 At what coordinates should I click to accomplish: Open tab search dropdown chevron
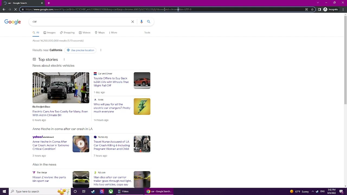318,3
